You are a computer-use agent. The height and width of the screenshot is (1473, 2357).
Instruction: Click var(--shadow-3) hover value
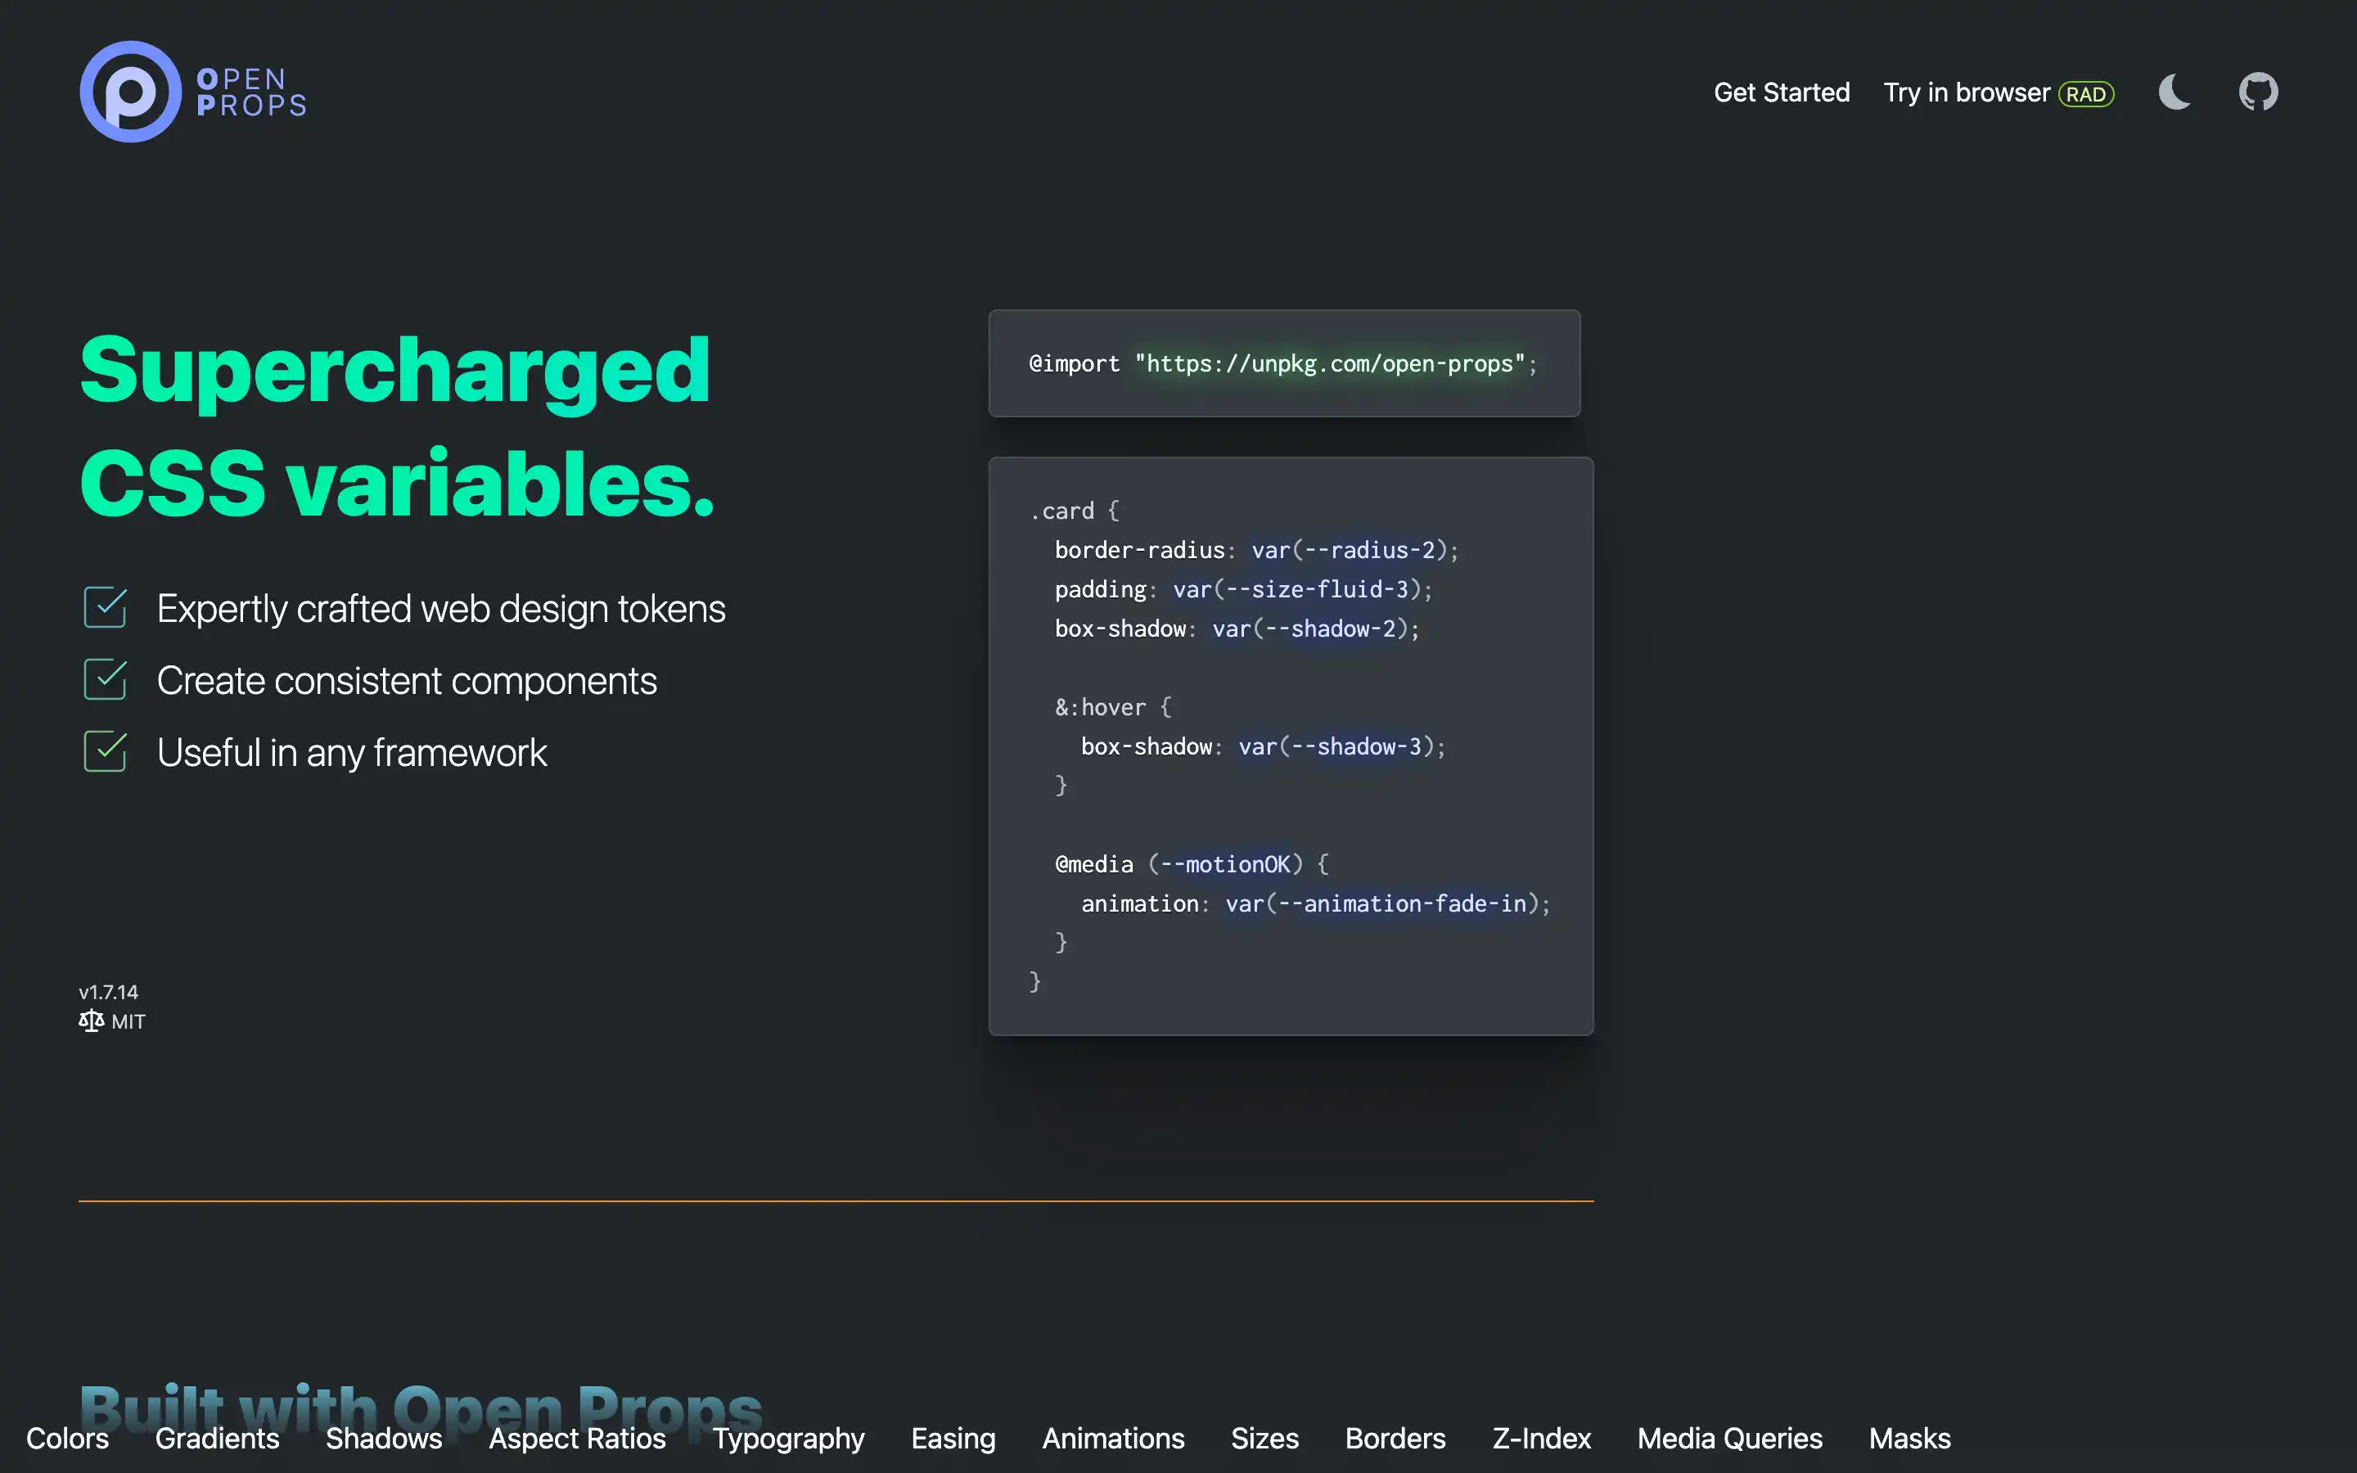(x=1336, y=746)
